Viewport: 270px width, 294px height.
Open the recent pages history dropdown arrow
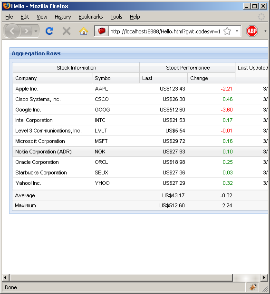[36, 31]
